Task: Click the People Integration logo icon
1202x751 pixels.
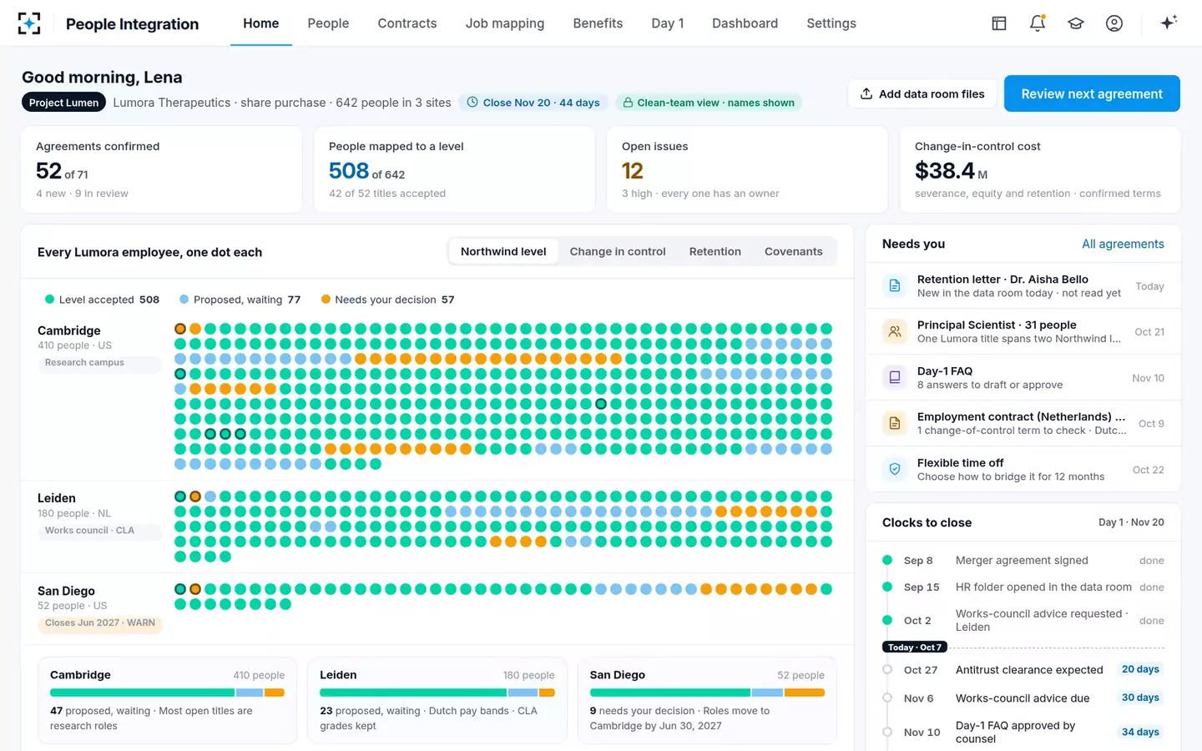Action: click(29, 23)
